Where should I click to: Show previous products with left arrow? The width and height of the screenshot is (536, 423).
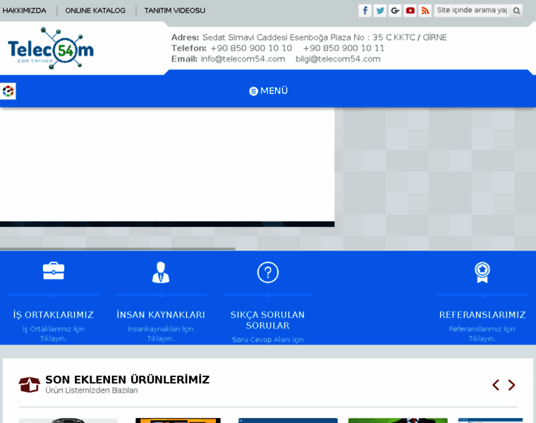click(496, 385)
